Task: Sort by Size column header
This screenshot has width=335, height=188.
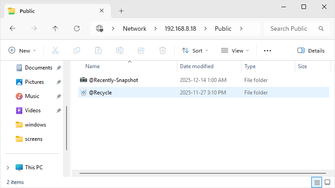Action: tap(302, 66)
